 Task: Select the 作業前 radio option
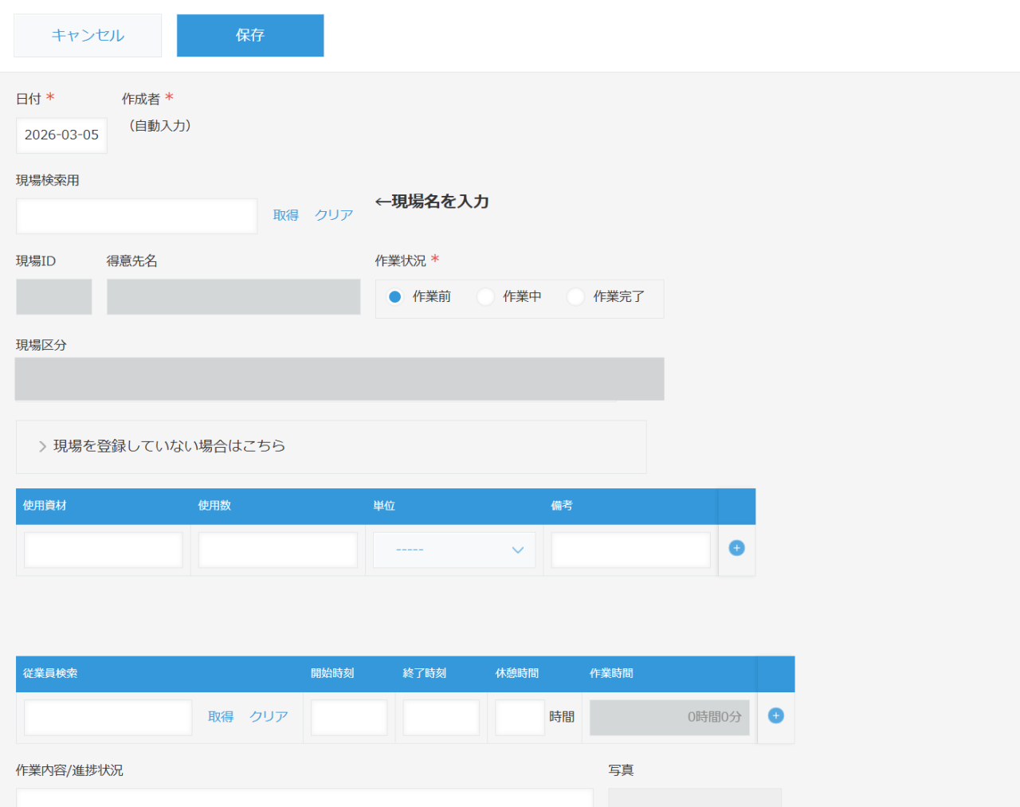point(395,297)
